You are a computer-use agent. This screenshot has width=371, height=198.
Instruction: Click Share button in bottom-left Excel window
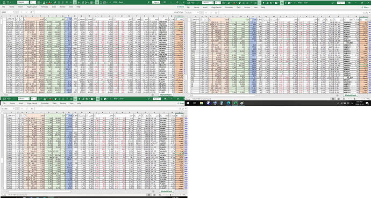point(181,104)
